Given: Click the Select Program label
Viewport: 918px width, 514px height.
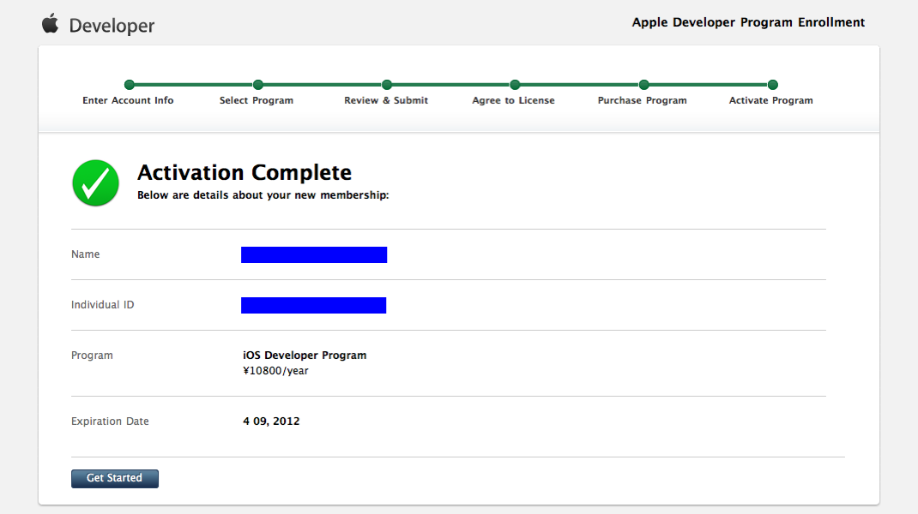Looking at the screenshot, I should point(257,100).
